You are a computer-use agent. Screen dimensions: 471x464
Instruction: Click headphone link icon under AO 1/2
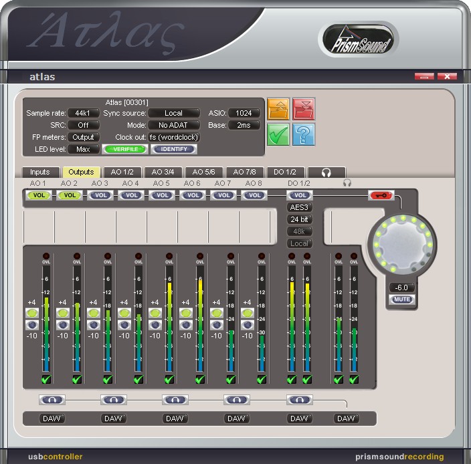[52, 400]
